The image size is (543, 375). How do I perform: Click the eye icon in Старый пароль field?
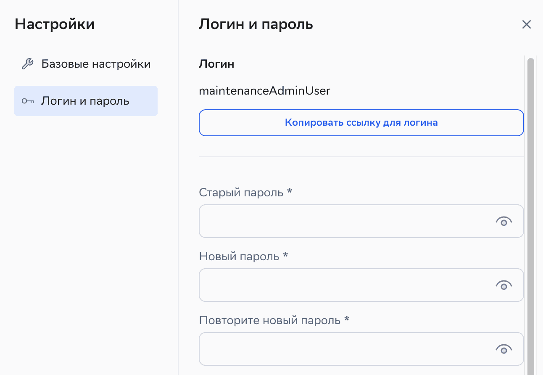pos(504,221)
